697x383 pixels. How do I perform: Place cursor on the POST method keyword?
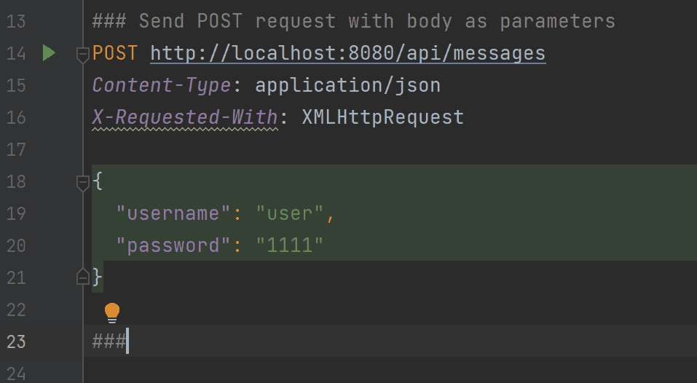pyautogui.click(x=114, y=53)
